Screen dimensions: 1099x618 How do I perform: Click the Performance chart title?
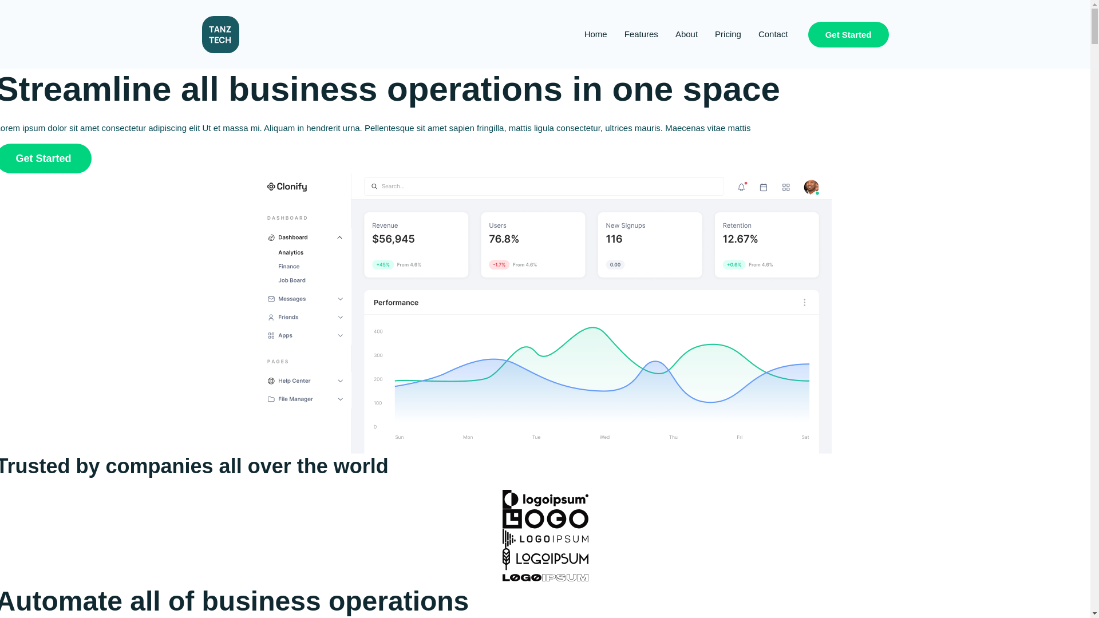coord(396,303)
